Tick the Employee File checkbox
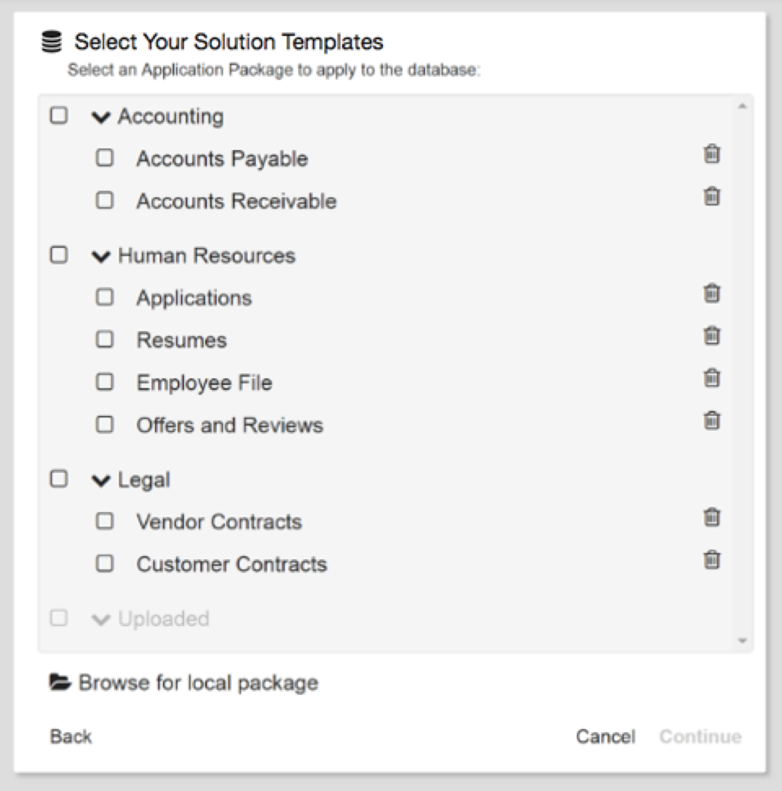782x791 pixels. pos(105,381)
